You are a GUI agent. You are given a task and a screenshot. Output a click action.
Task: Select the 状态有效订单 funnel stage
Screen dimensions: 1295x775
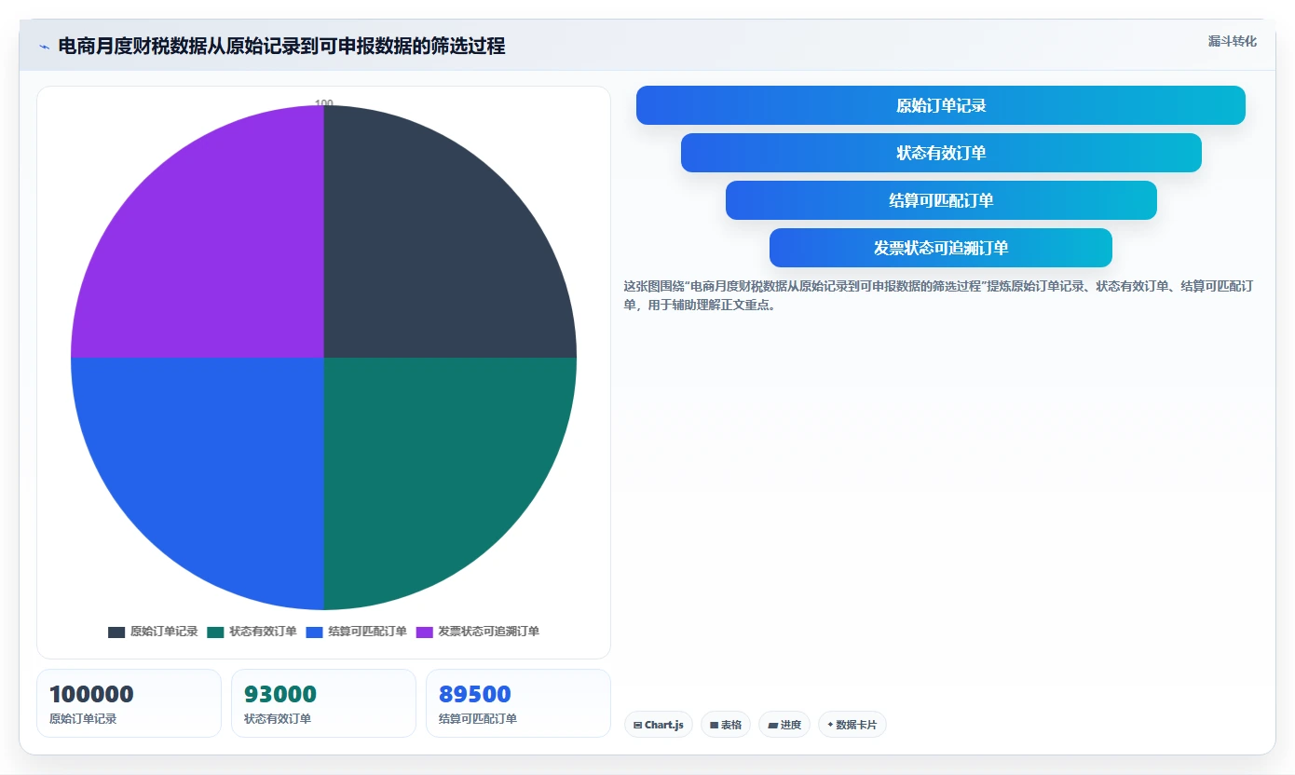(941, 153)
